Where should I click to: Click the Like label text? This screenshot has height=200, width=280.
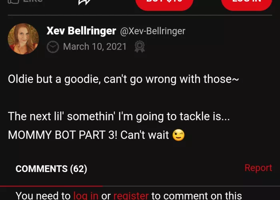(33, 1)
